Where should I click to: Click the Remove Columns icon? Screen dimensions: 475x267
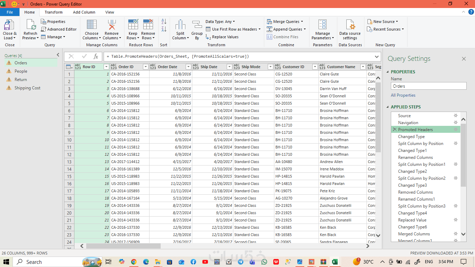point(112,25)
